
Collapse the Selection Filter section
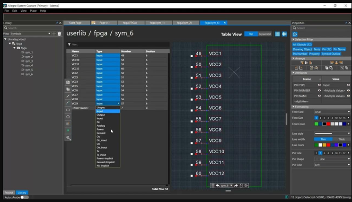pos(293,40)
